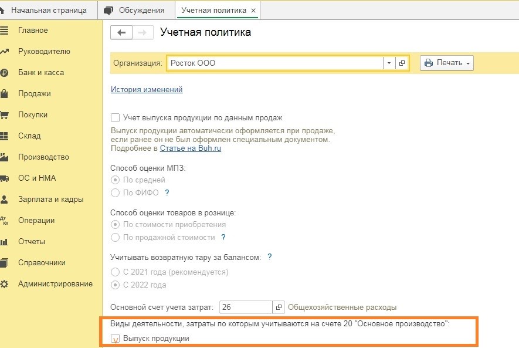519x348 pixels.
Task: Click the Обсуждения chat bubble icon
Action: 108,11
